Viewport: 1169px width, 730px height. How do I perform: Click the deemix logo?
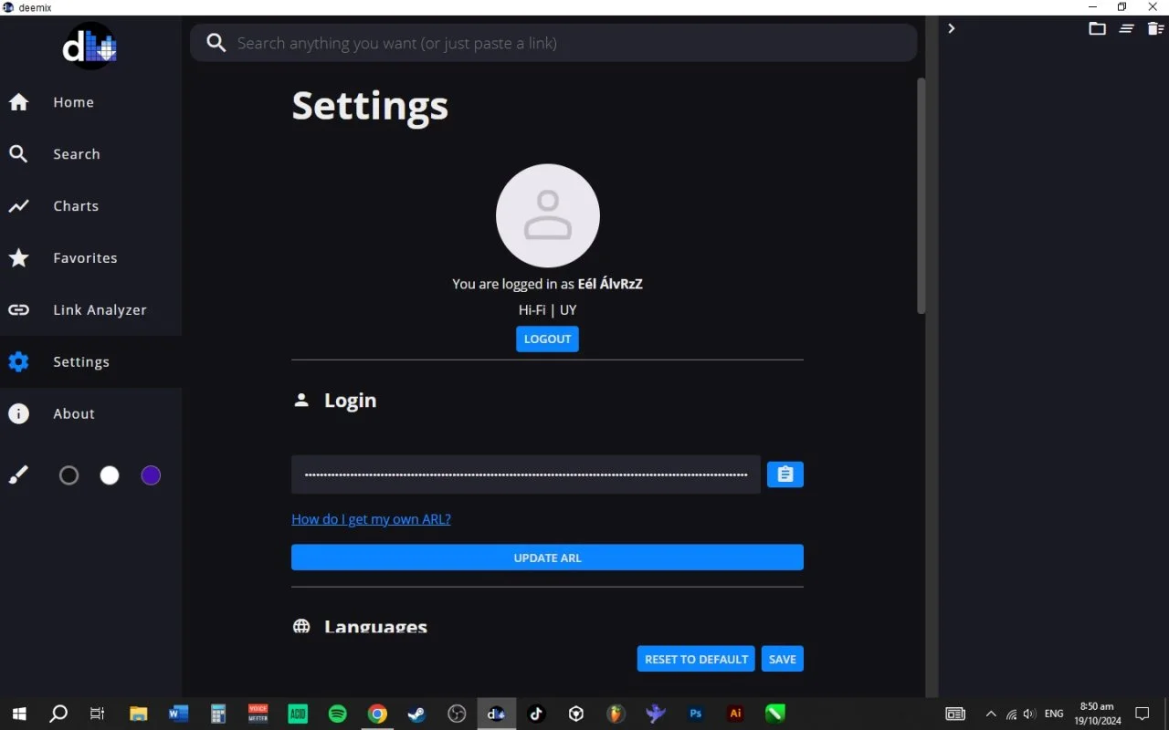90,46
